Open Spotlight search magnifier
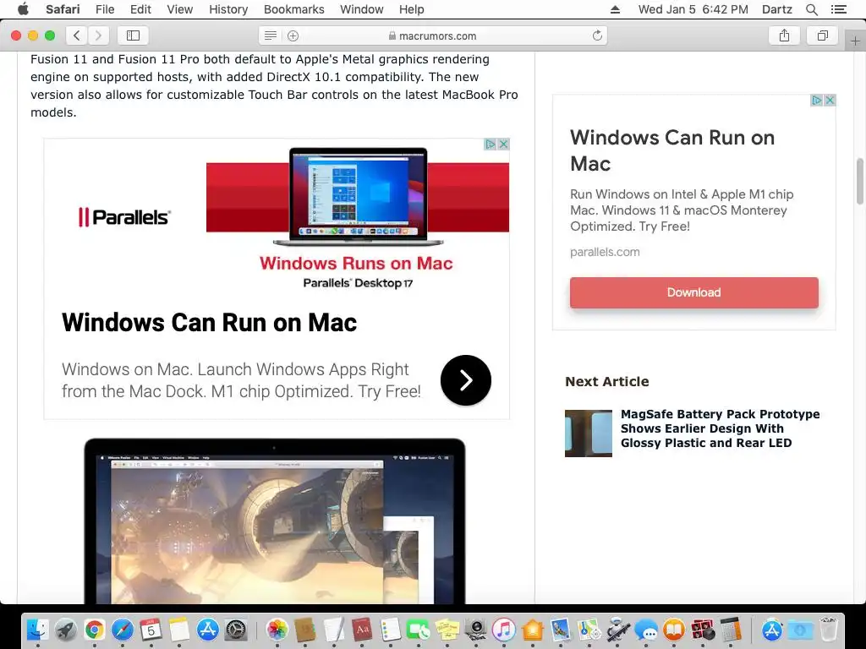This screenshot has height=649, width=866. (x=812, y=9)
